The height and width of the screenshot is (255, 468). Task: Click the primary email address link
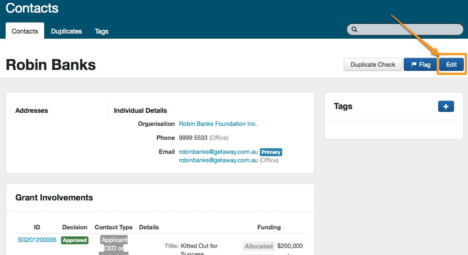218,152
